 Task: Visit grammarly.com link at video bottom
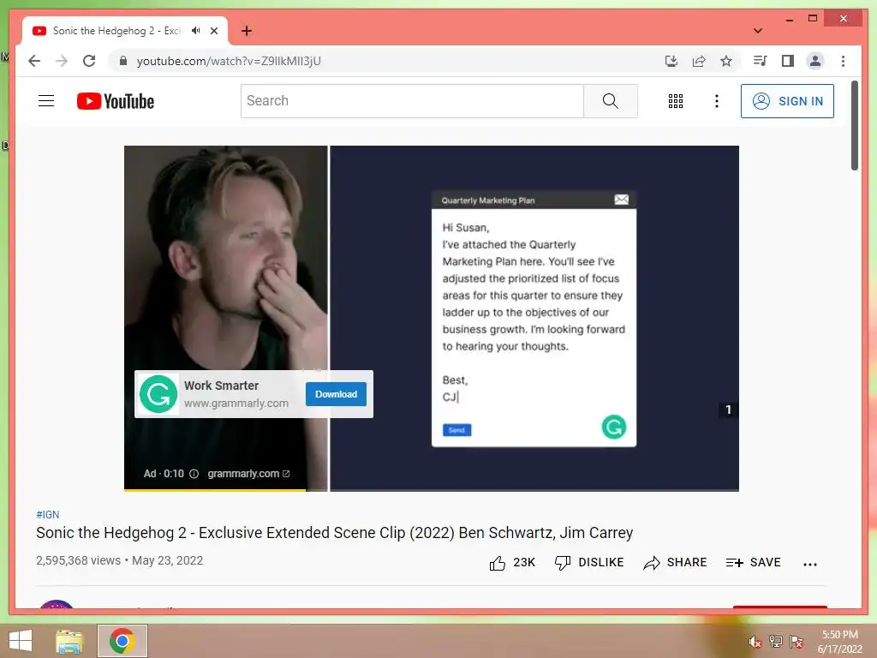point(248,474)
